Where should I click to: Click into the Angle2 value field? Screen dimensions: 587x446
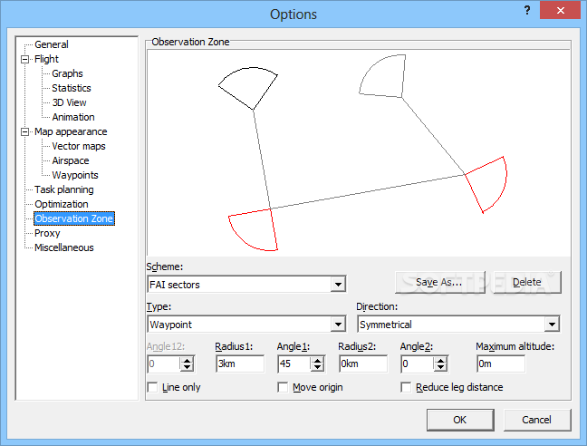[x=418, y=364]
